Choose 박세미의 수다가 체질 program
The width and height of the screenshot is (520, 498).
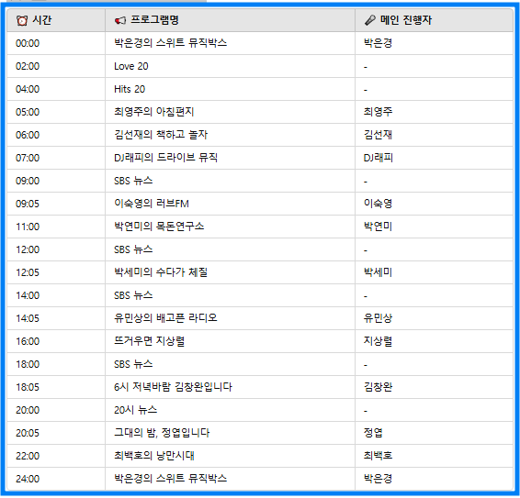click(x=161, y=272)
